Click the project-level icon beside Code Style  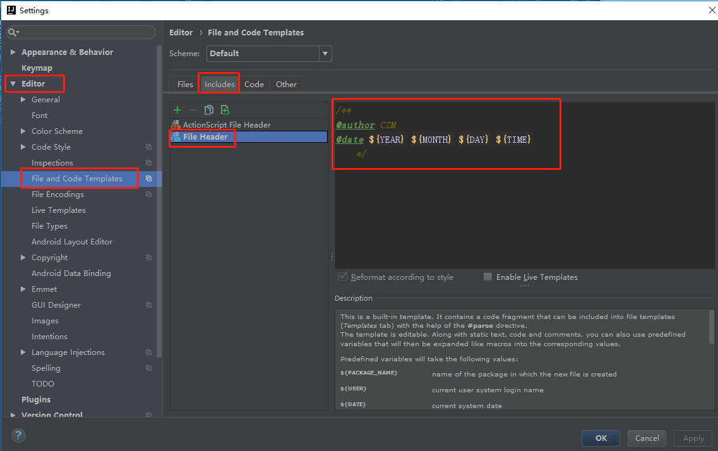click(149, 147)
